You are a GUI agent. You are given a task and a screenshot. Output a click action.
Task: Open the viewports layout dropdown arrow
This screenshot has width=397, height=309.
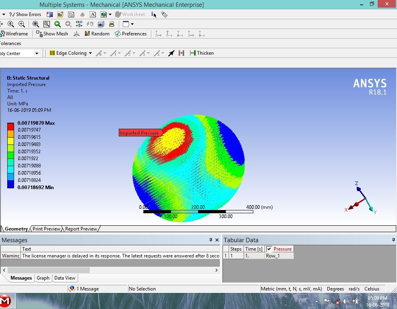click(x=132, y=24)
